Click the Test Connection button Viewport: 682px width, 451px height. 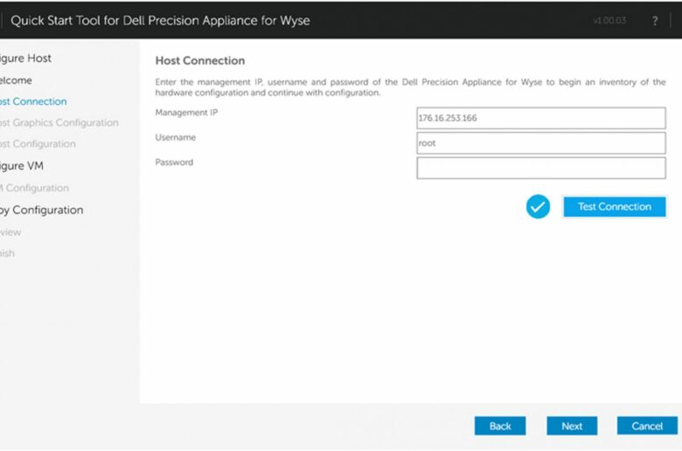tap(614, 206)
